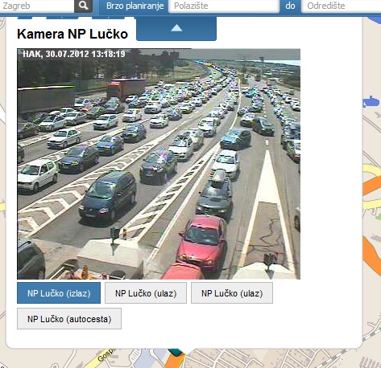The height and width of the screenshot is (368, 381).
Task: Click the white popup pointer tip at bottom
Action: pyautogui.click(x=188, y=351)
